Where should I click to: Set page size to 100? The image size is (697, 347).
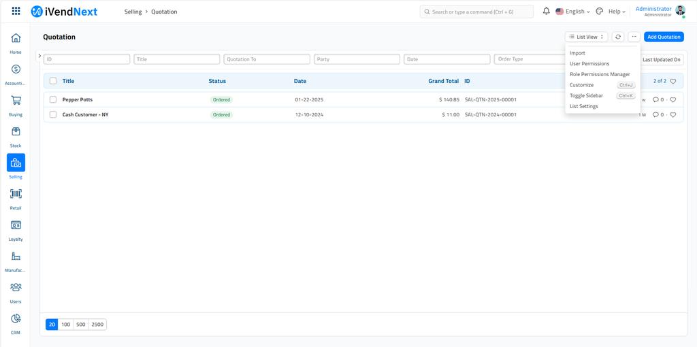click(66, 325)
